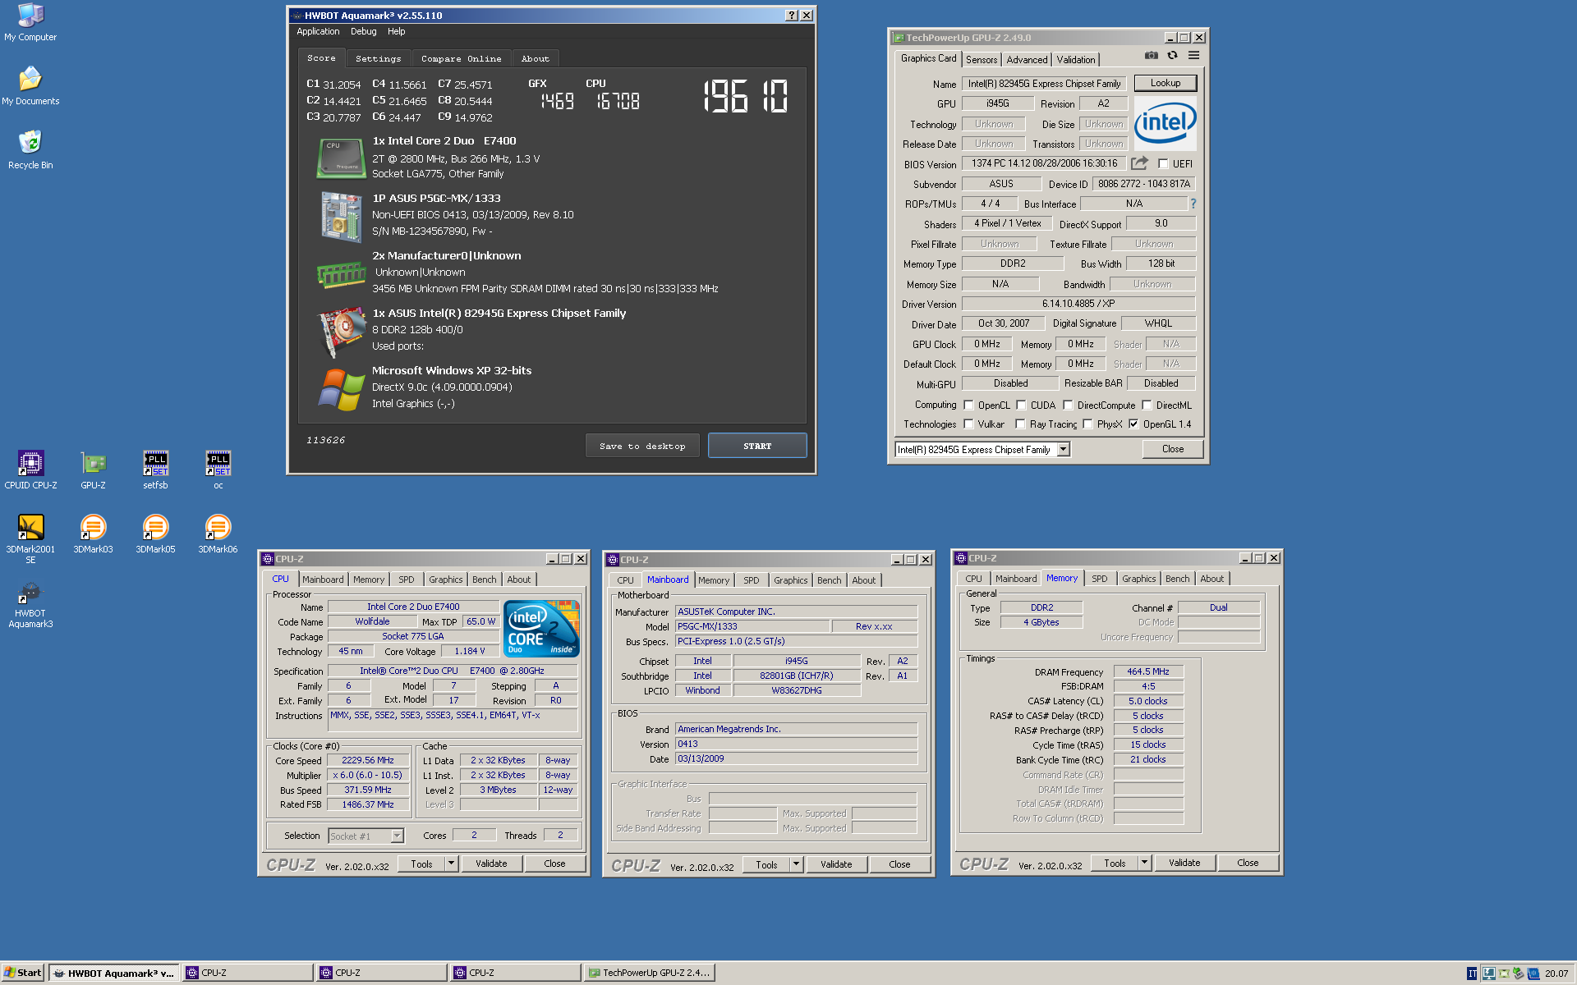Toggle the OpenGL 1.4 checkbox in GPU-Z
The image size is (1577, 985).
tap(1133, 424)
